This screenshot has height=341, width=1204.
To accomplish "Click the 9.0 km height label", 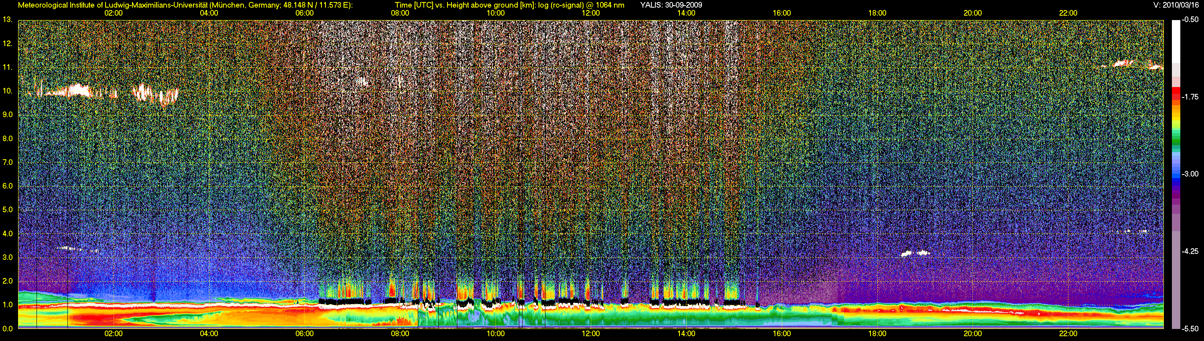I will coord(8,114).
